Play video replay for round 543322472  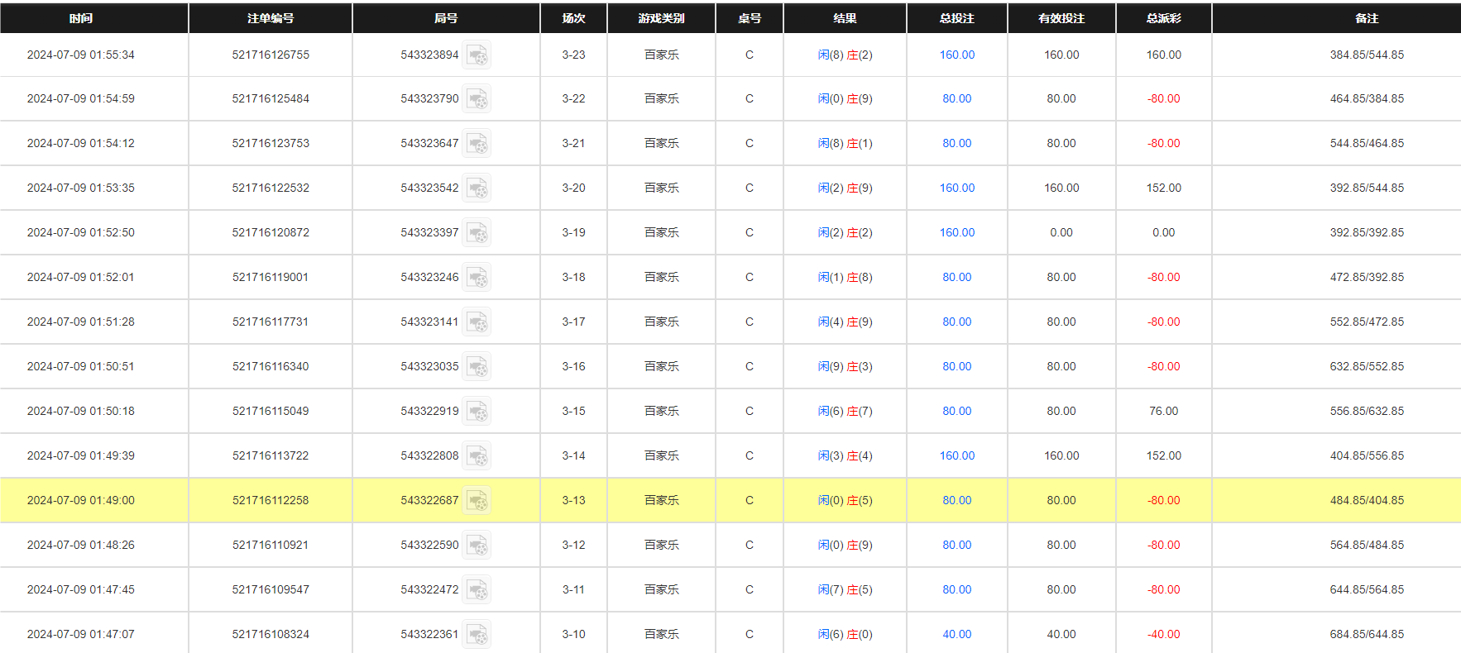477,590
